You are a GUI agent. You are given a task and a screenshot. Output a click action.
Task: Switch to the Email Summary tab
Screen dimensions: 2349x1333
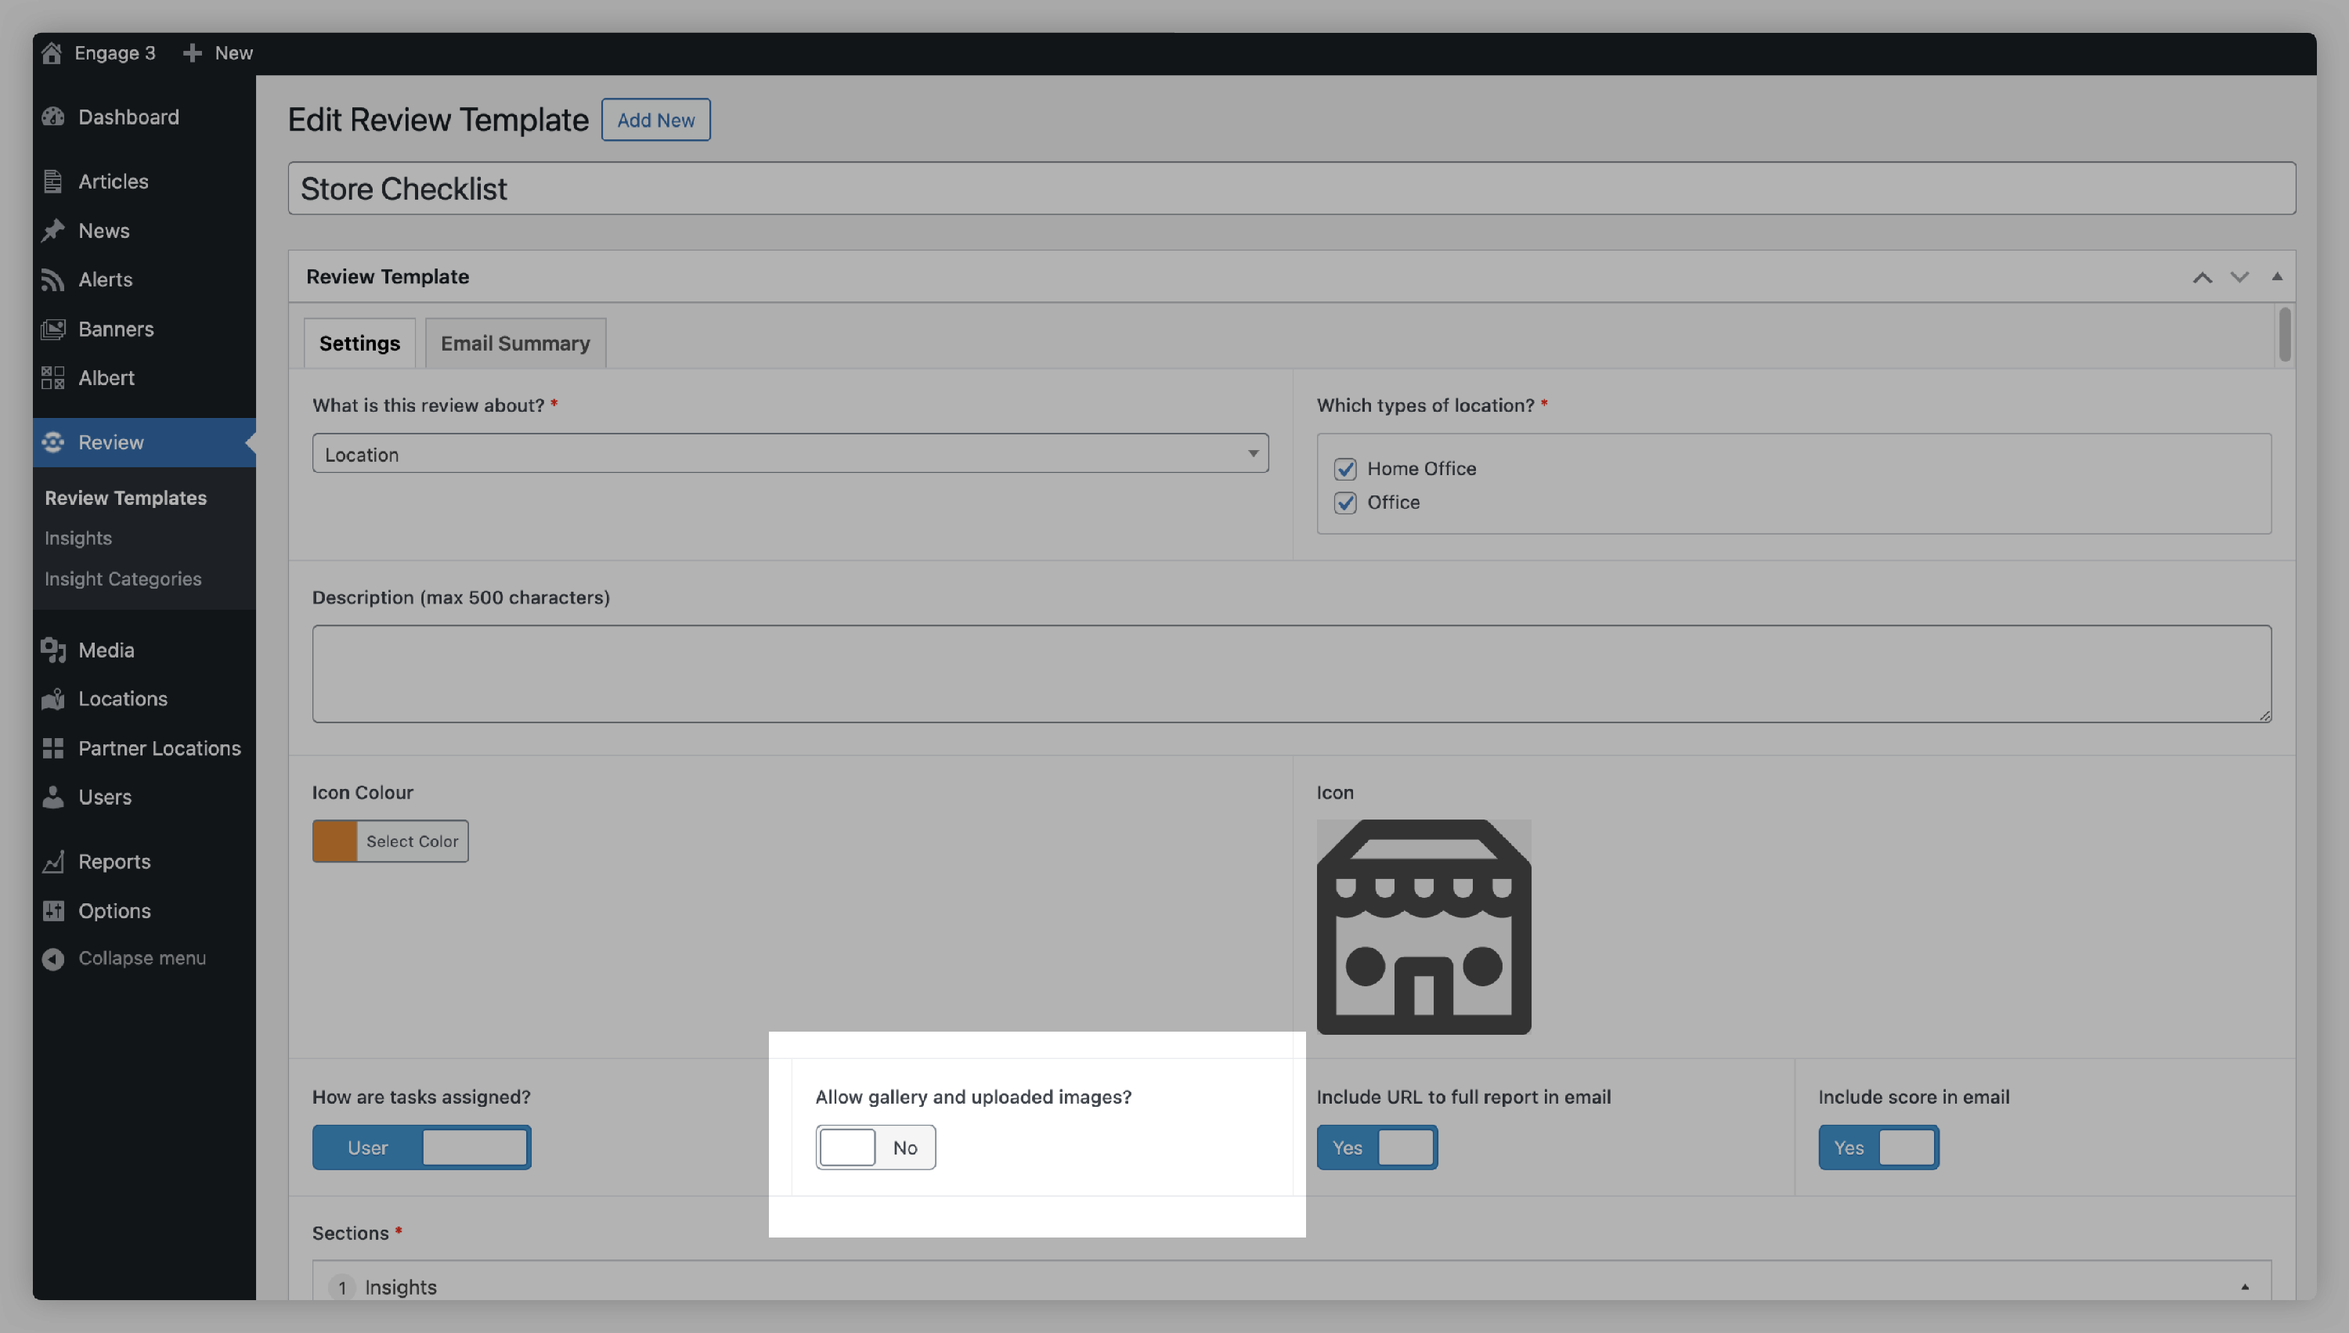point(514,344)
